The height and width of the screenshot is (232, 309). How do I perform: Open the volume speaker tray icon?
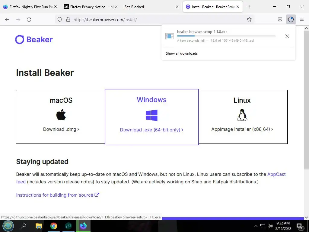point(270,226)
